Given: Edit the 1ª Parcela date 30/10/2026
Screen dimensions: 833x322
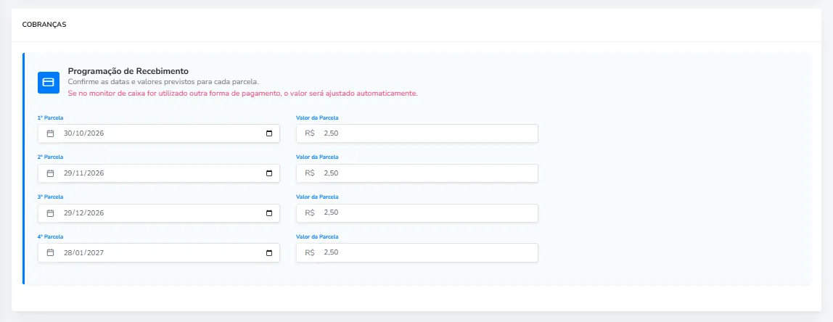Looking at the screenshot, I should click(x=158, y=133).
